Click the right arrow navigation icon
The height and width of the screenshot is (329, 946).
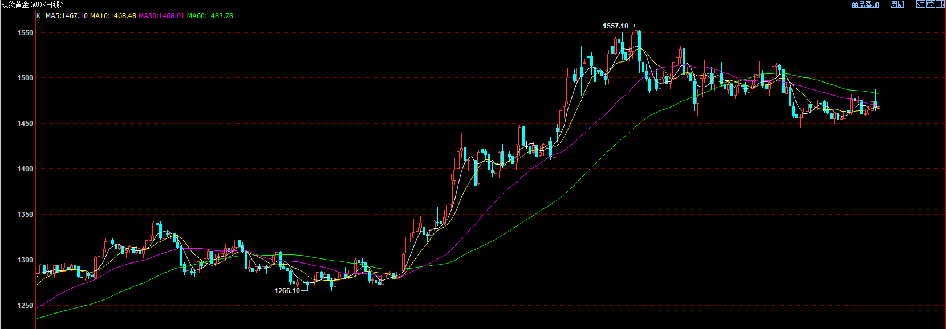930,4
